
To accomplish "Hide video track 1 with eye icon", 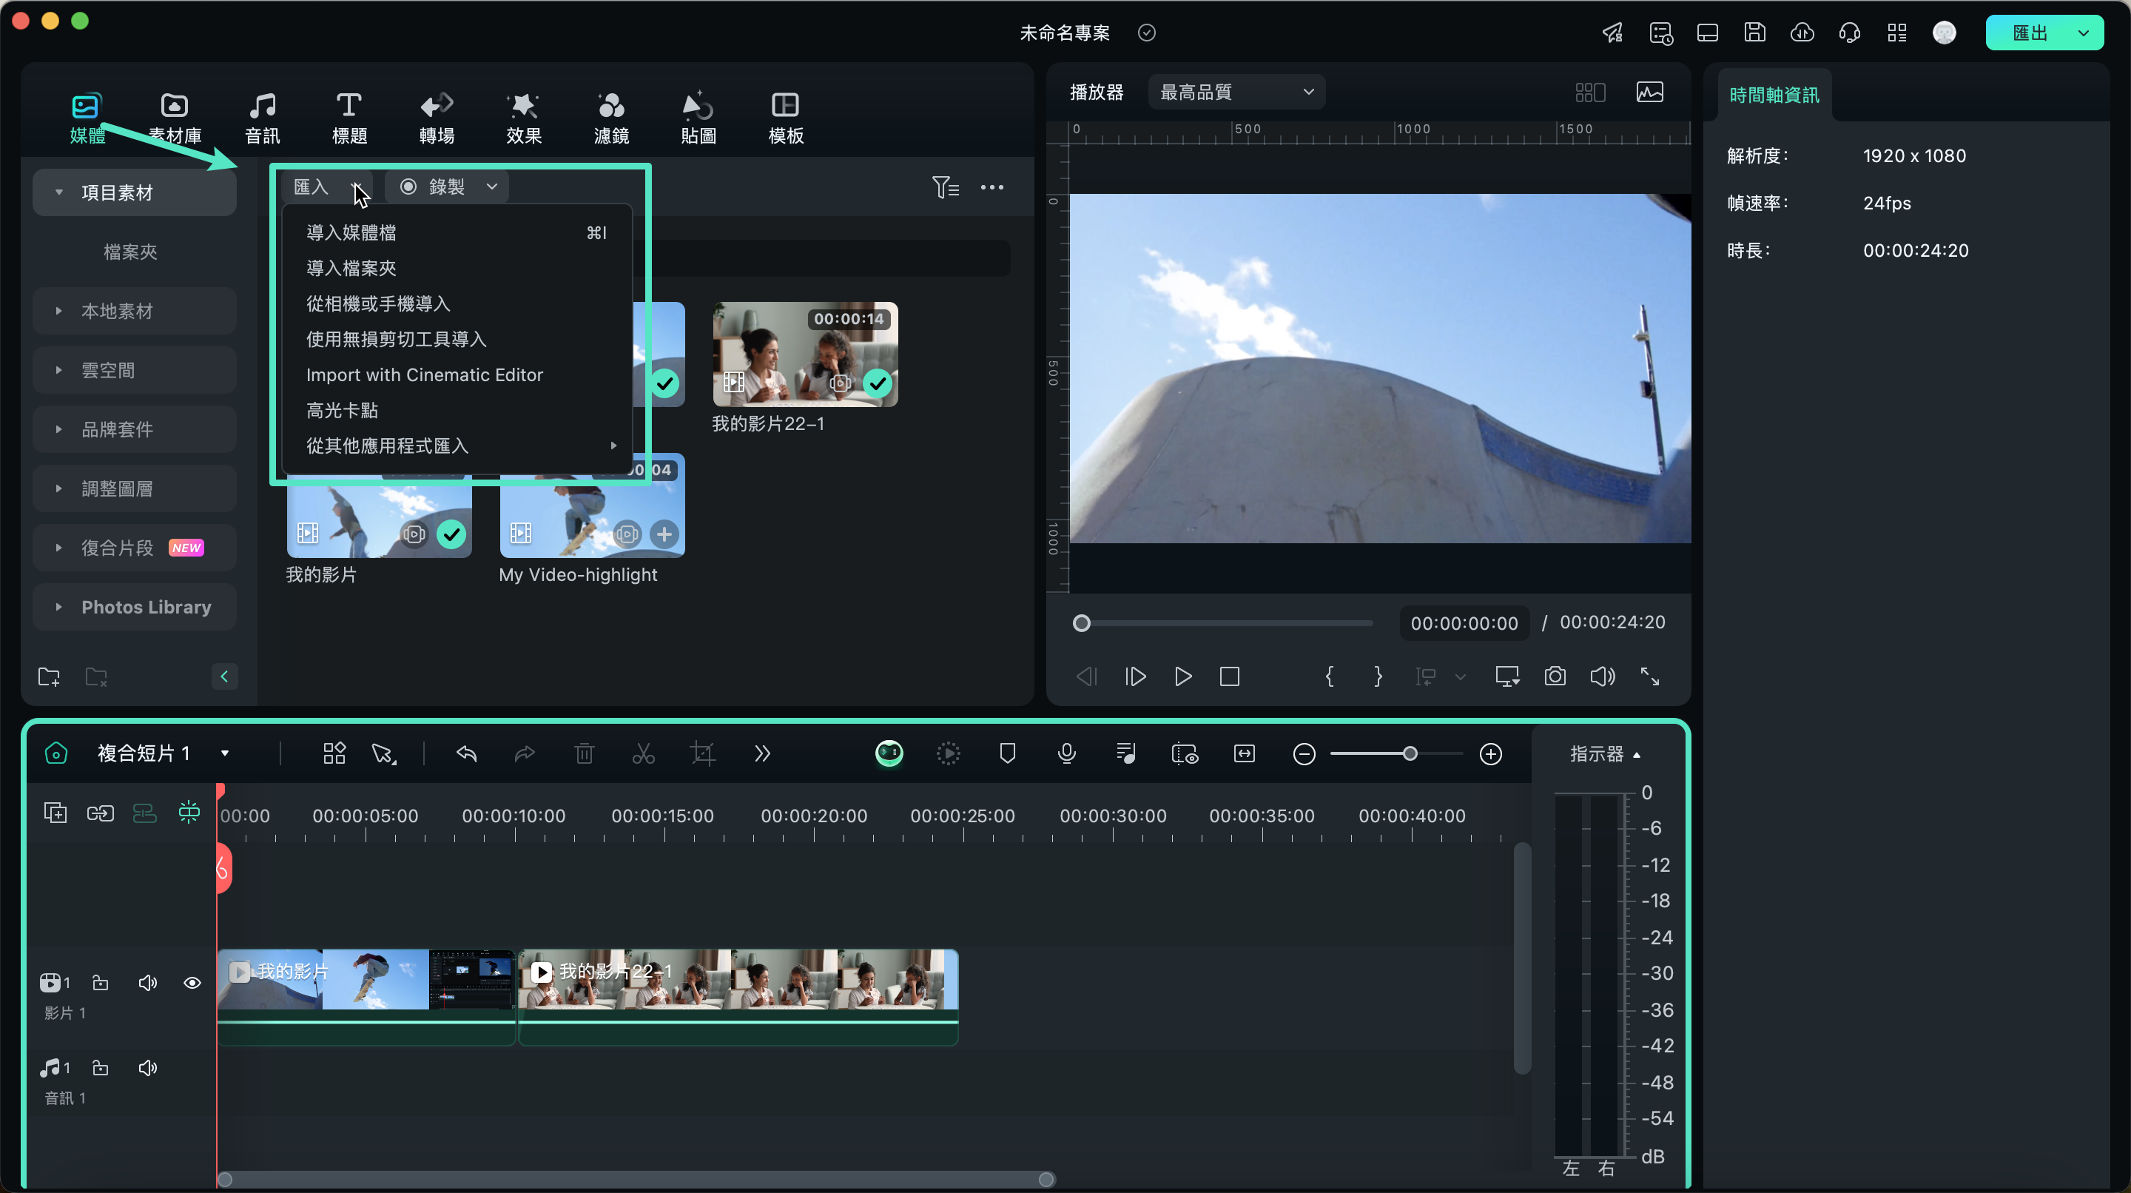I will point(192,982).
